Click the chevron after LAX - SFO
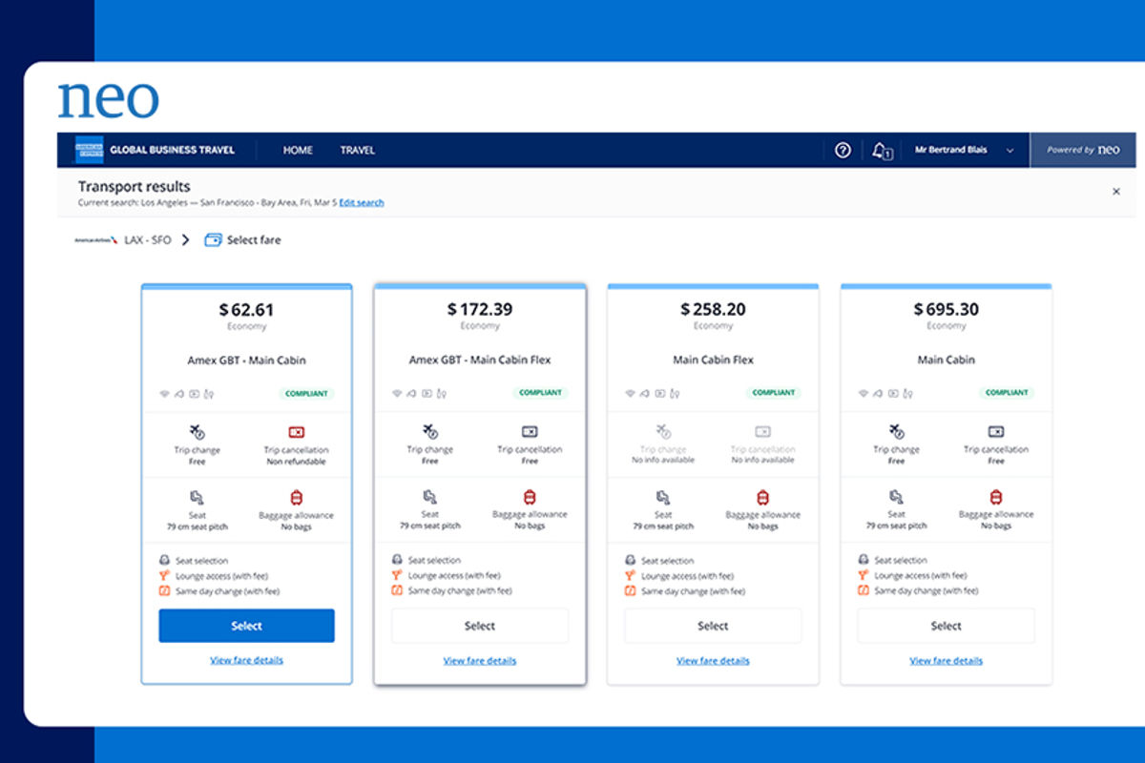This screenshot has width=1145, height=763. coord(185,240)
